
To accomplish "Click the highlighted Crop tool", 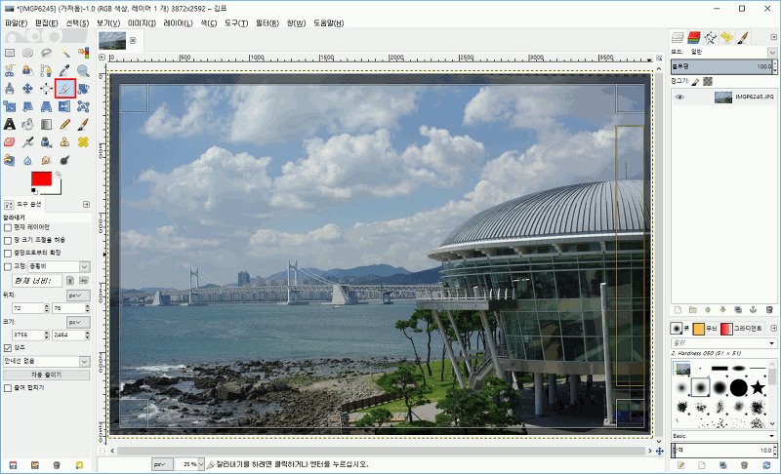I will [x=65, y=89].
